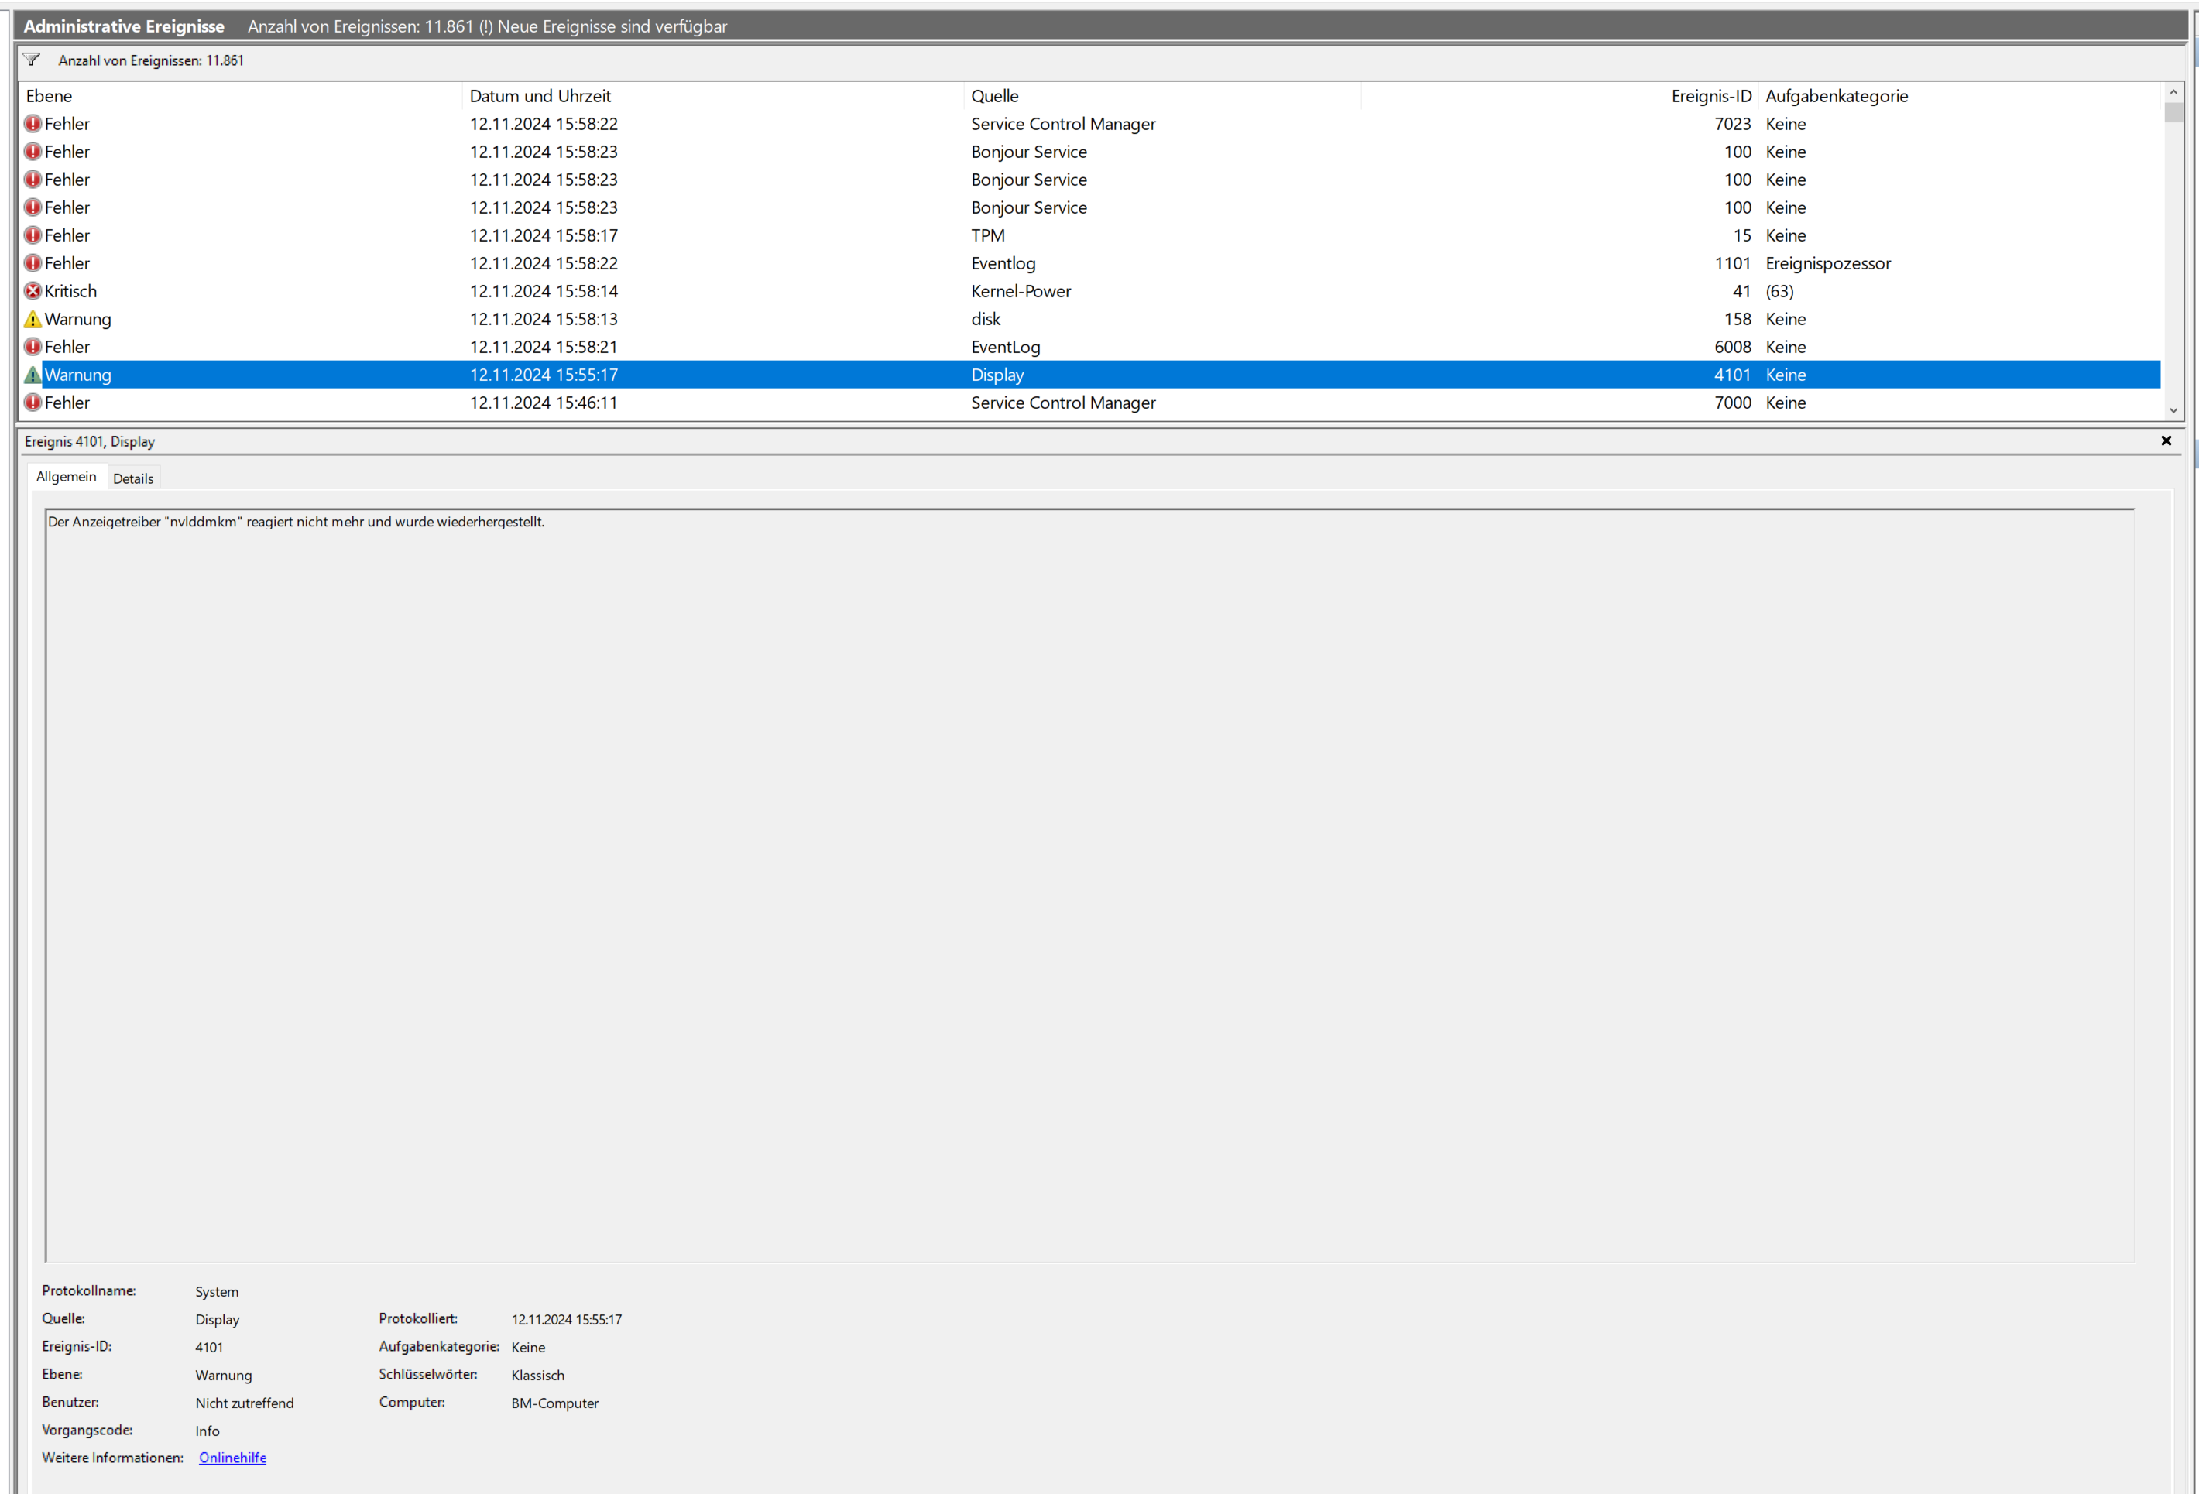Click the Quelle column header
The image size is (2199, 1494).
[x=994, y=97]
